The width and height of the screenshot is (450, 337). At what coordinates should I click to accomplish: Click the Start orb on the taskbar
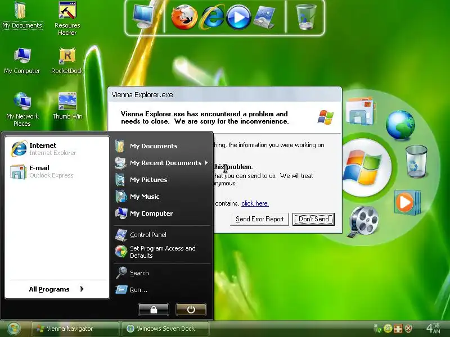pos(13,329)
